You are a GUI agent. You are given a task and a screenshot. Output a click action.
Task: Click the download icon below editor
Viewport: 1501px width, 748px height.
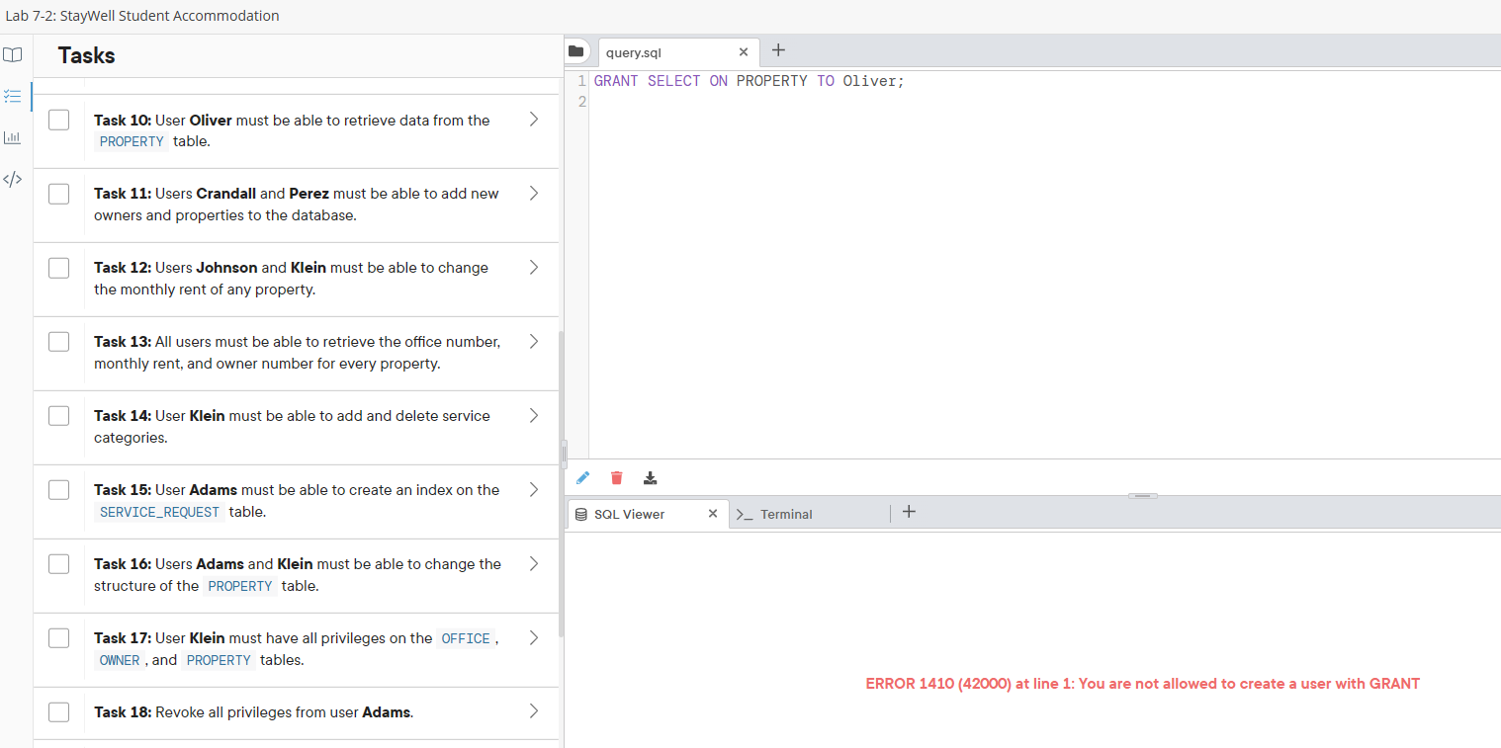(650, 478)
